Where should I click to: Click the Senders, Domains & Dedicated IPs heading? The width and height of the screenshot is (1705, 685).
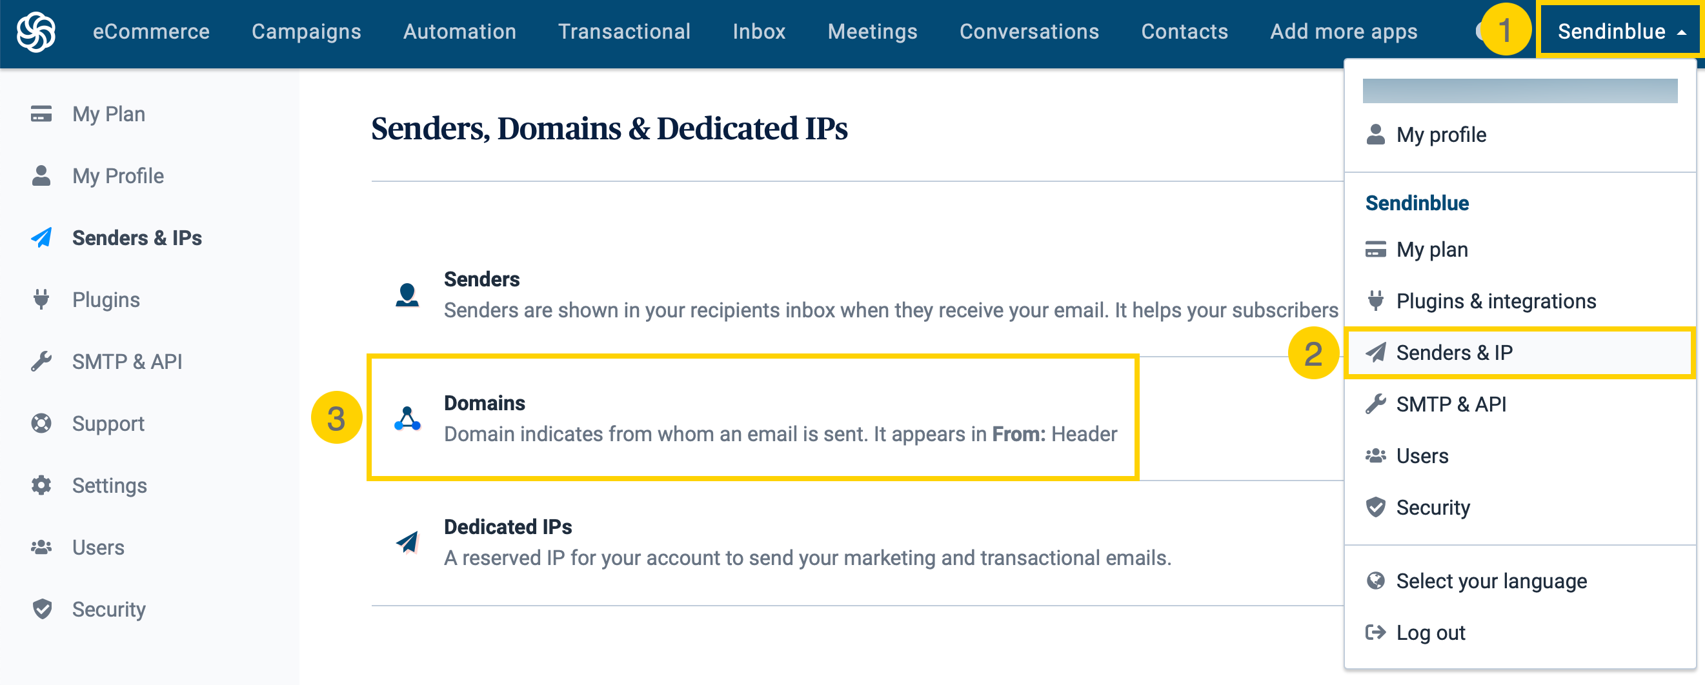(x=610, y=129)
